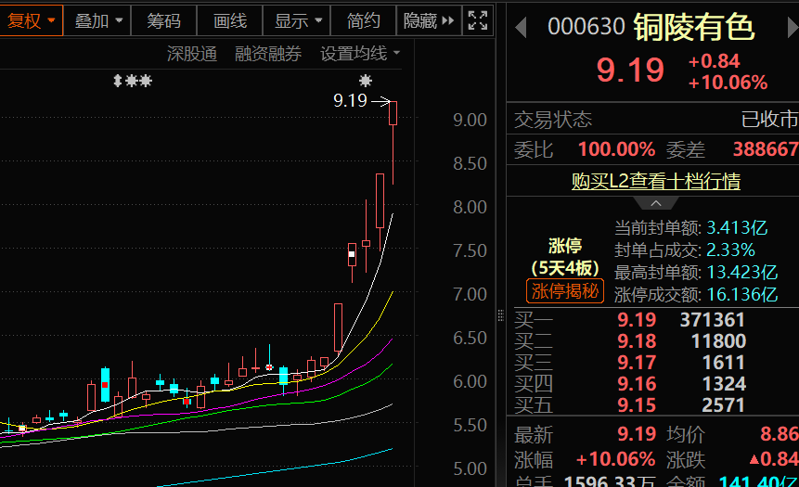799x487 pixels.
Task: Click the 涨停成交额 value 16.136亿
Action: point(742,294)
